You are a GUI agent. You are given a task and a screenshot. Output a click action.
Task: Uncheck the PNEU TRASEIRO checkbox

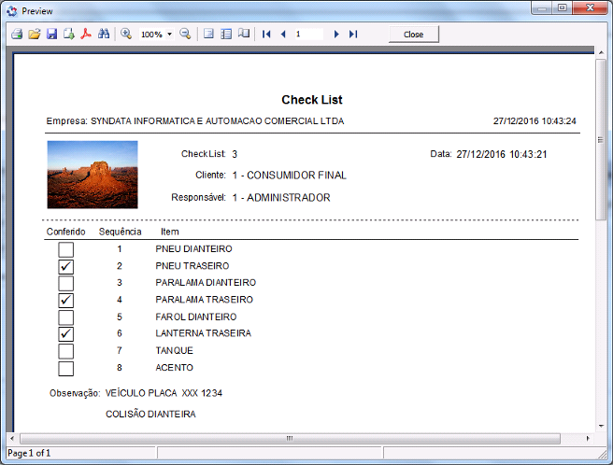[x=65, y=266]
